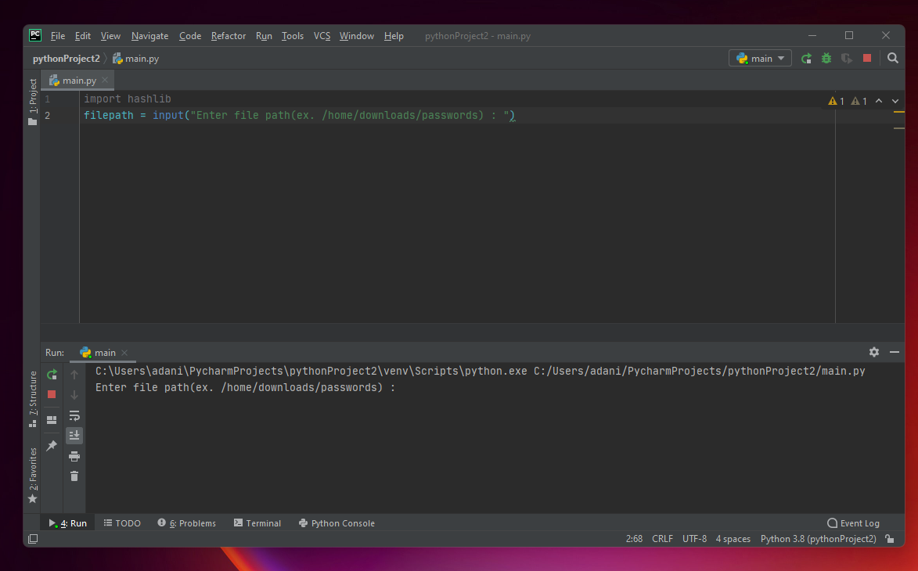The height and width of the screenshot is (571, 918).
Task: Enable Scroll to End in console
Action: click(74, 435)
